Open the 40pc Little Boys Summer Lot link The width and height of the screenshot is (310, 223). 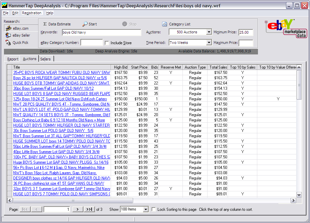pos(56,152)
